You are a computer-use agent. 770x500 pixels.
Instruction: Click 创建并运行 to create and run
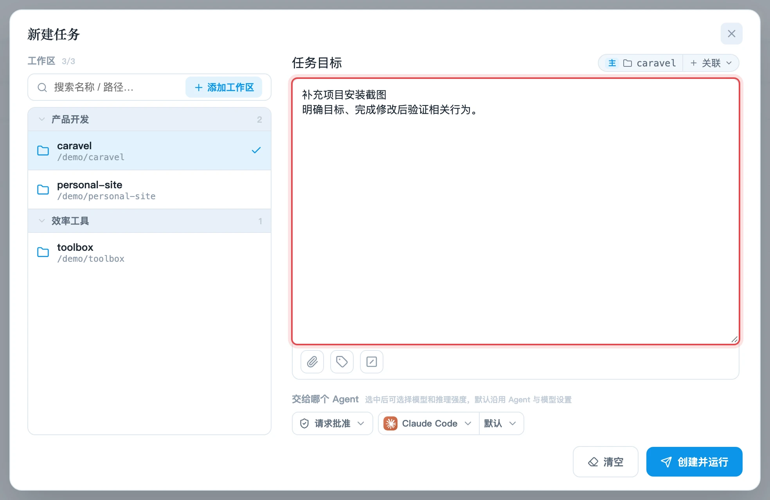(694, 462)
